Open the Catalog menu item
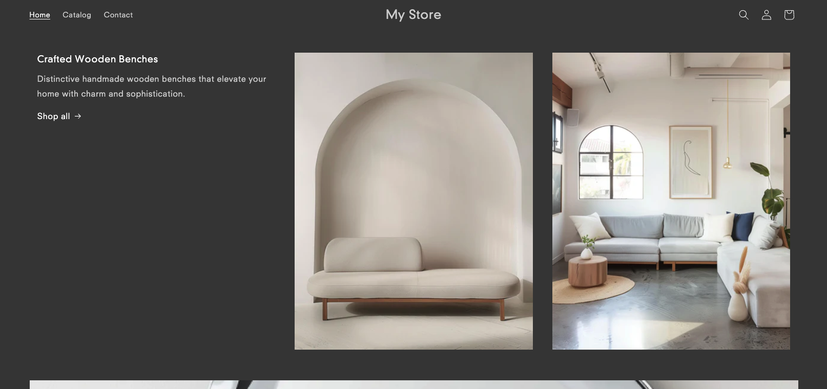 pyautogui.click(x=77, y=15)
